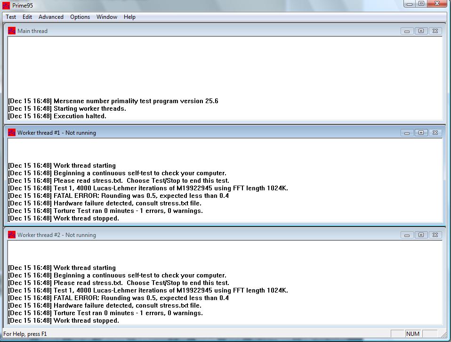Click 'Test 1, 4000 Lucas-Lehmer iterations' in Worker #1

click(148, 188)
